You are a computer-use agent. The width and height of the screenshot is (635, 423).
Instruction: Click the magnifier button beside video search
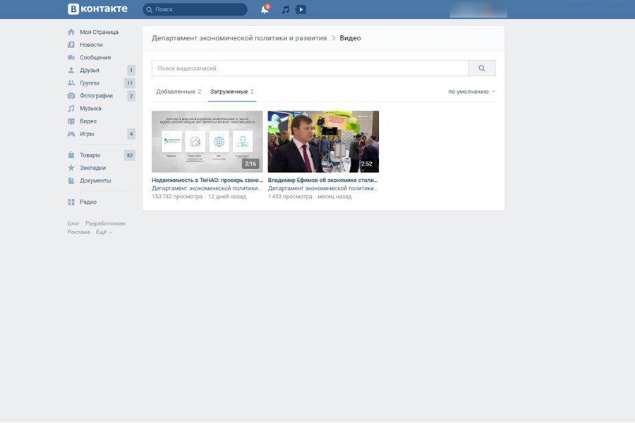point(482,68)
